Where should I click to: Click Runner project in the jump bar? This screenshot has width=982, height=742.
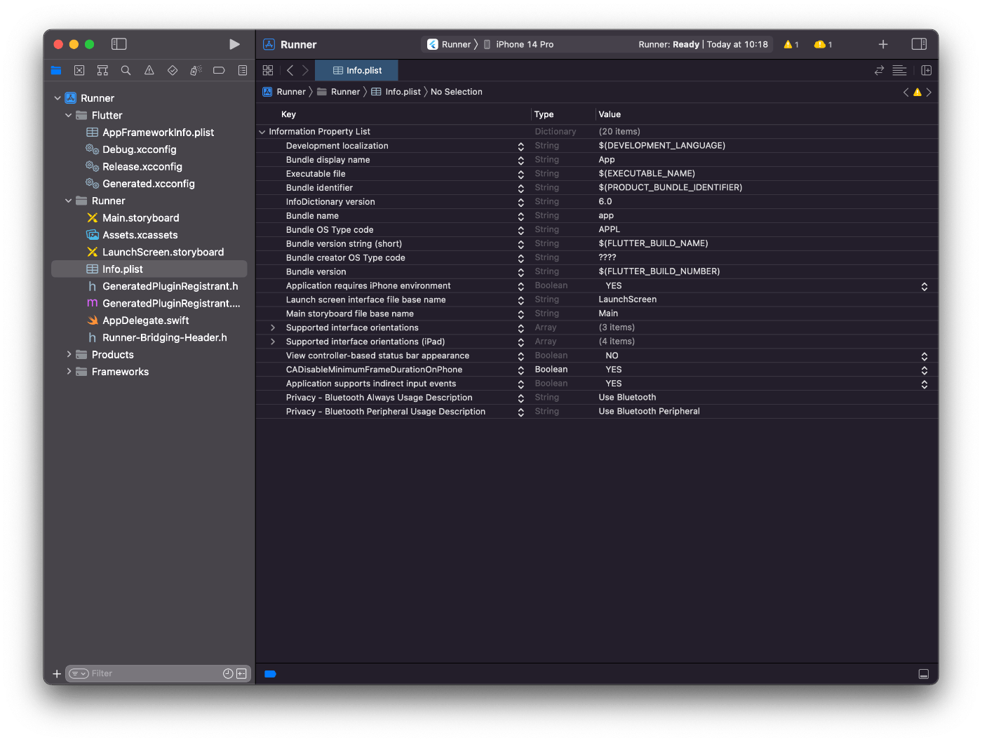284,92
